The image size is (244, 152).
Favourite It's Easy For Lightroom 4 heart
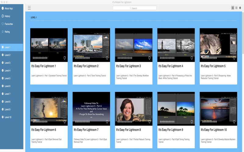click(x=192, y=58)
